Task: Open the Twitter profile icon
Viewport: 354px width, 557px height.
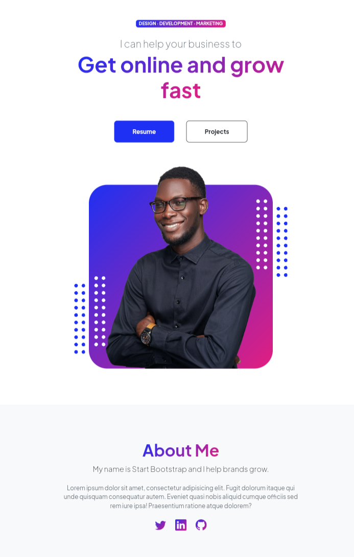Action: [160, 525]
